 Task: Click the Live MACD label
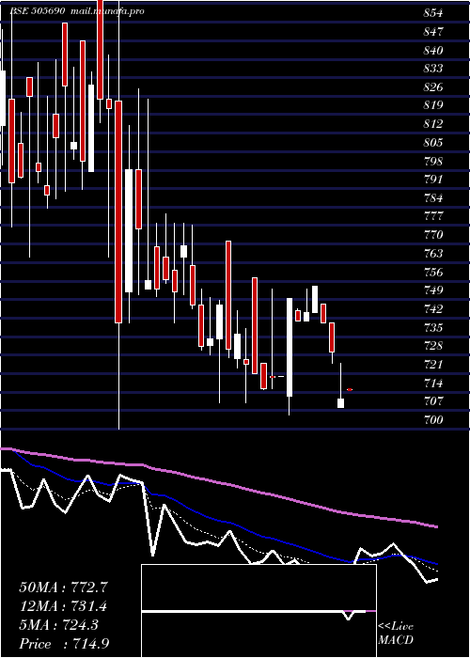[x=396, y=634]
